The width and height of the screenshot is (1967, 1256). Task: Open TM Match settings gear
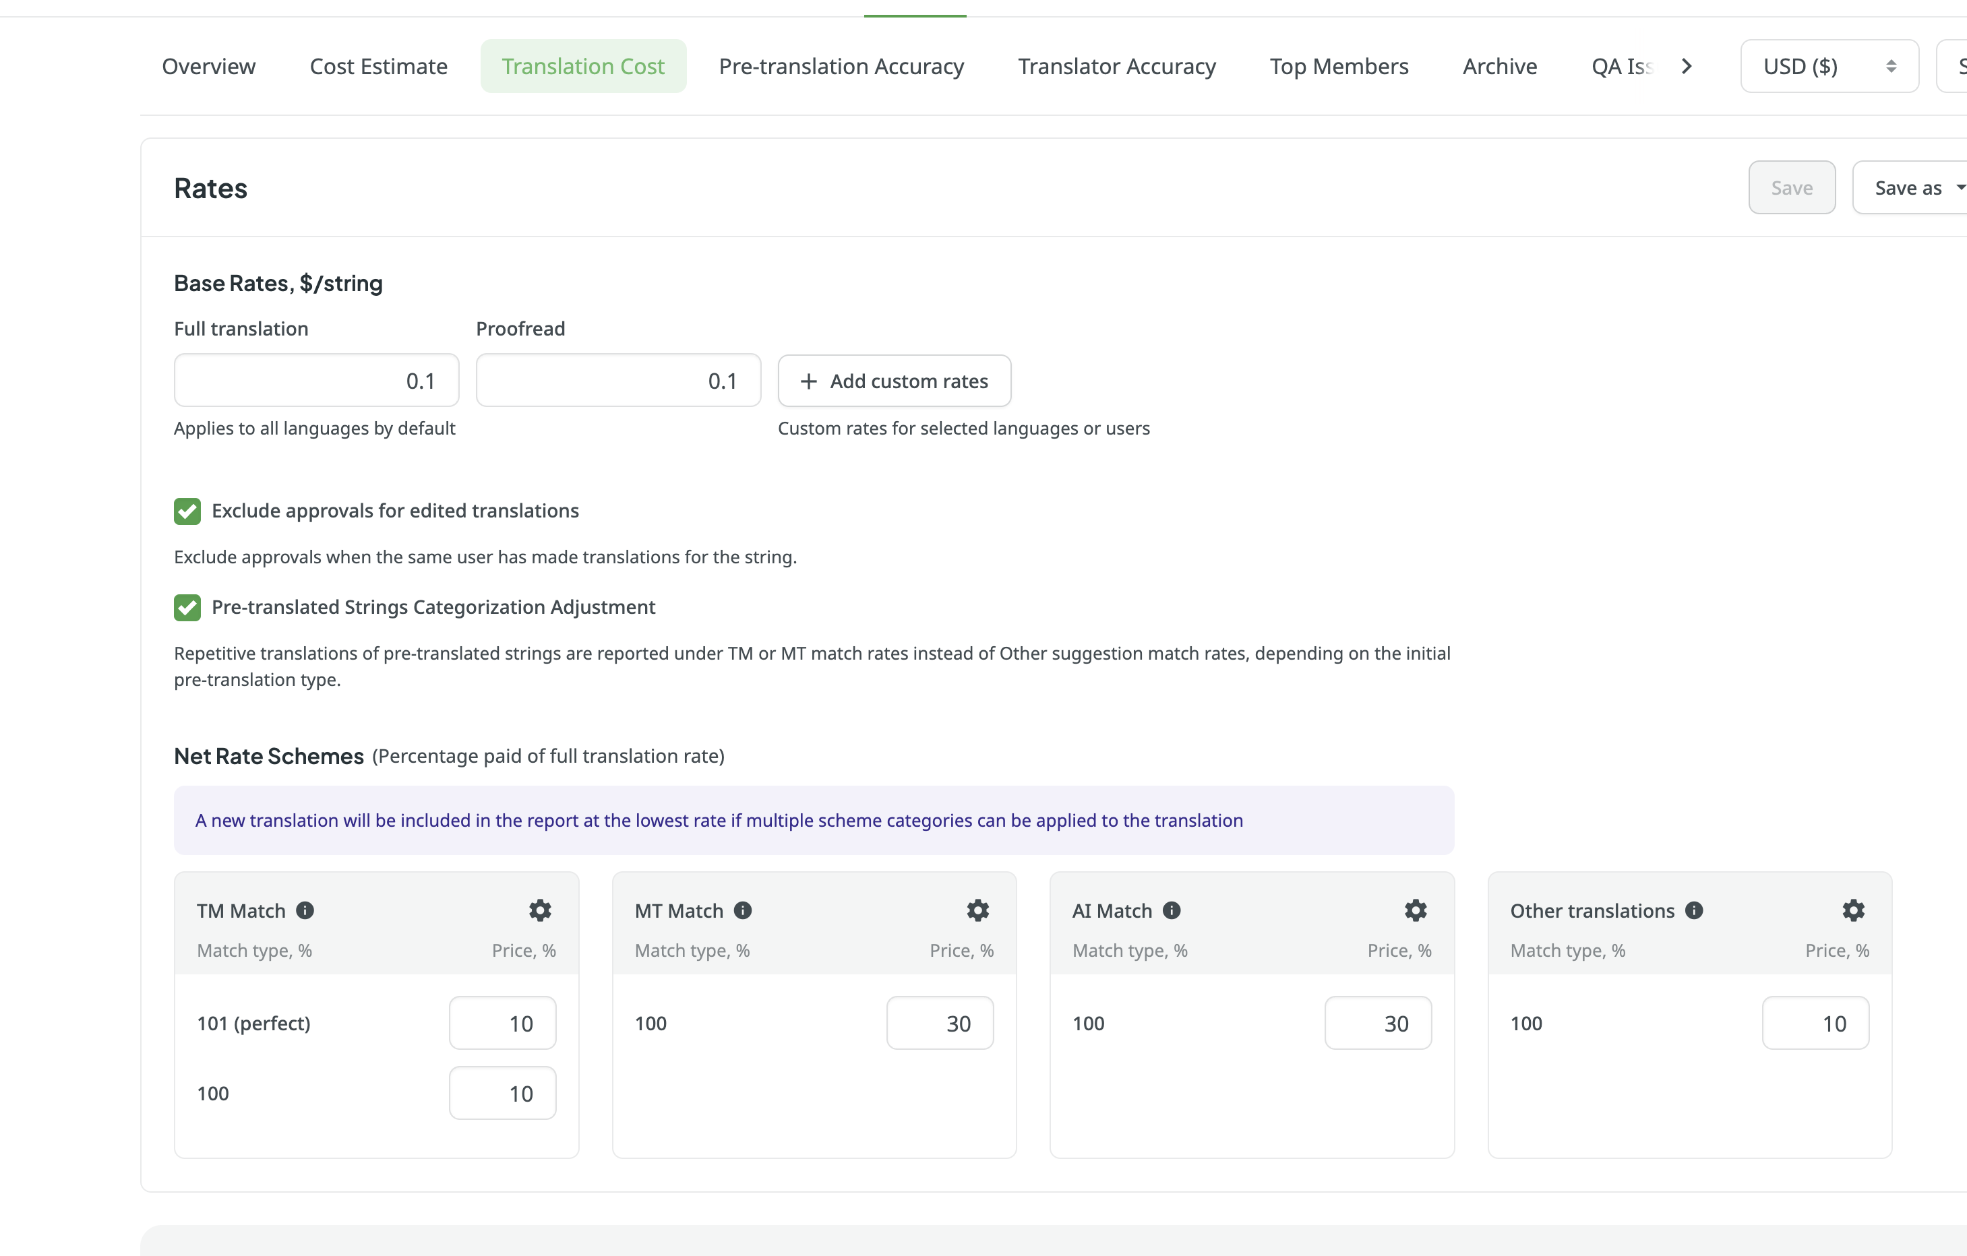[x=540, y=910]
